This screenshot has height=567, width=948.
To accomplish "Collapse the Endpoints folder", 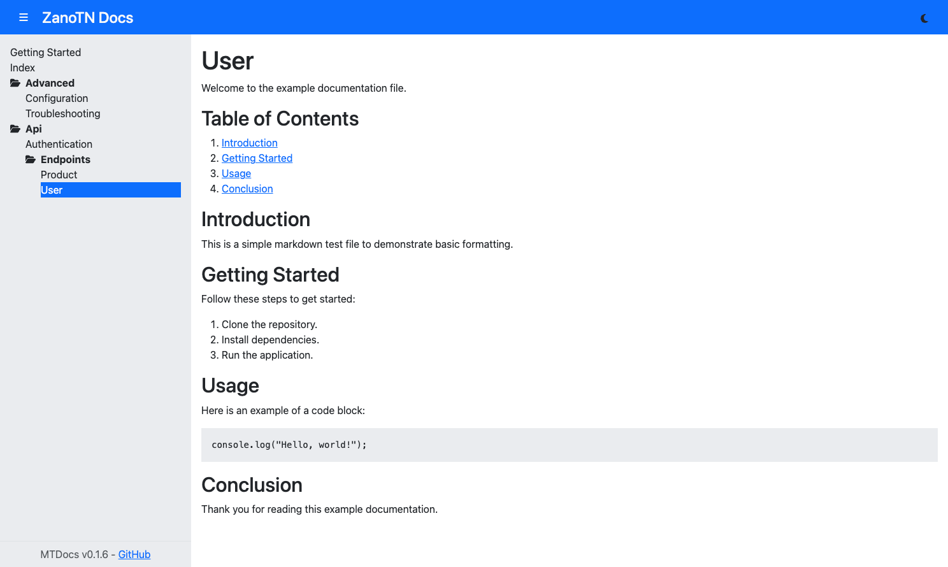I will click(66, 159).
